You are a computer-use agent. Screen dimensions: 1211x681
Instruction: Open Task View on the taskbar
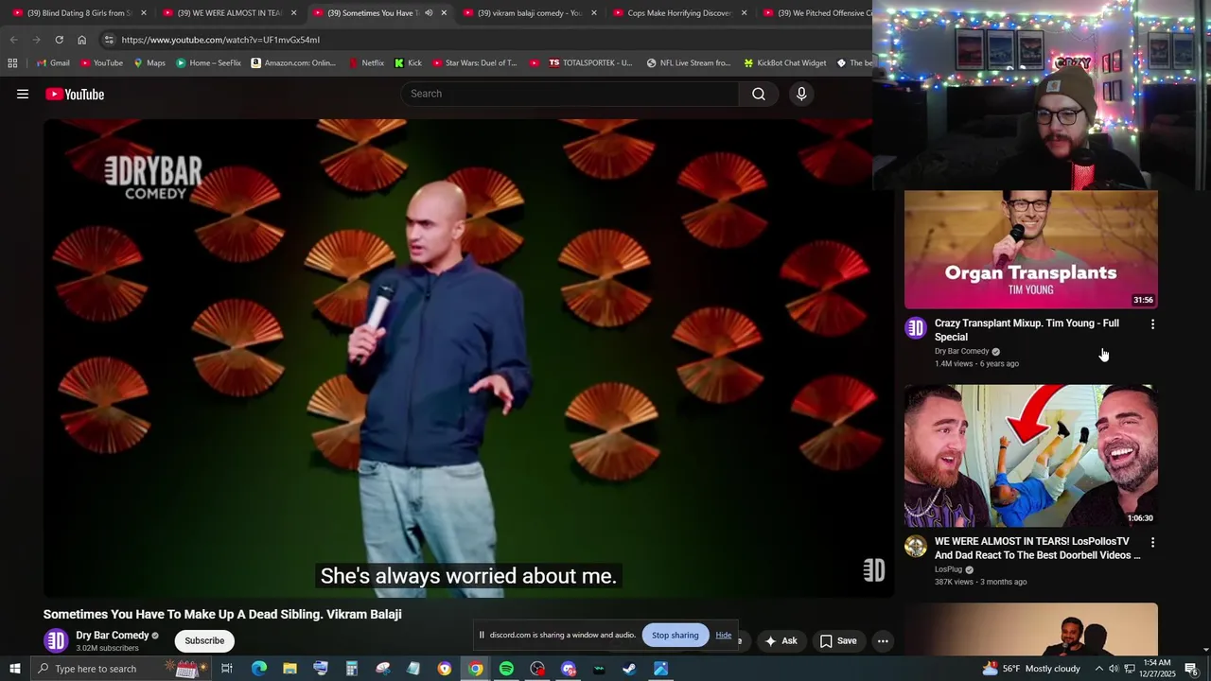[x=227, y=669]
